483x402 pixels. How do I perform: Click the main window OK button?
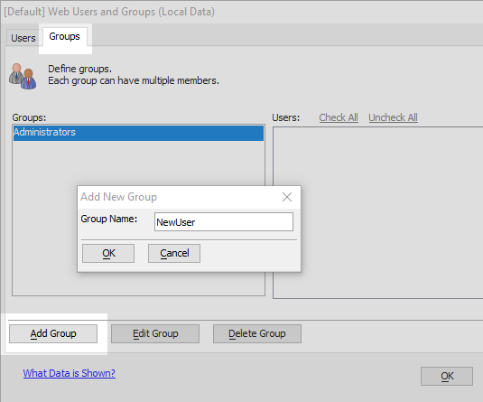click(447, 376)
